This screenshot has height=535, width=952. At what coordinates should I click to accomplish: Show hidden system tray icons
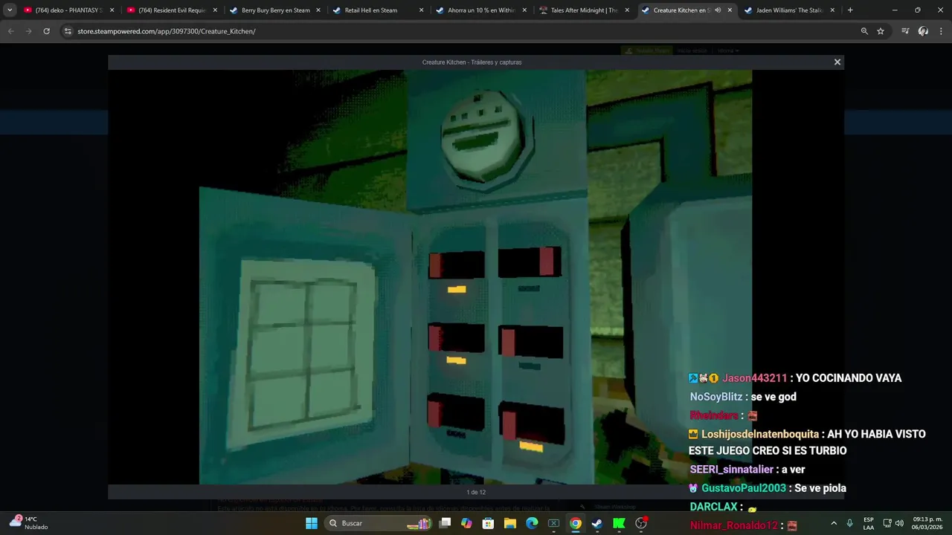pyautogui.click(x=833, y=523)
